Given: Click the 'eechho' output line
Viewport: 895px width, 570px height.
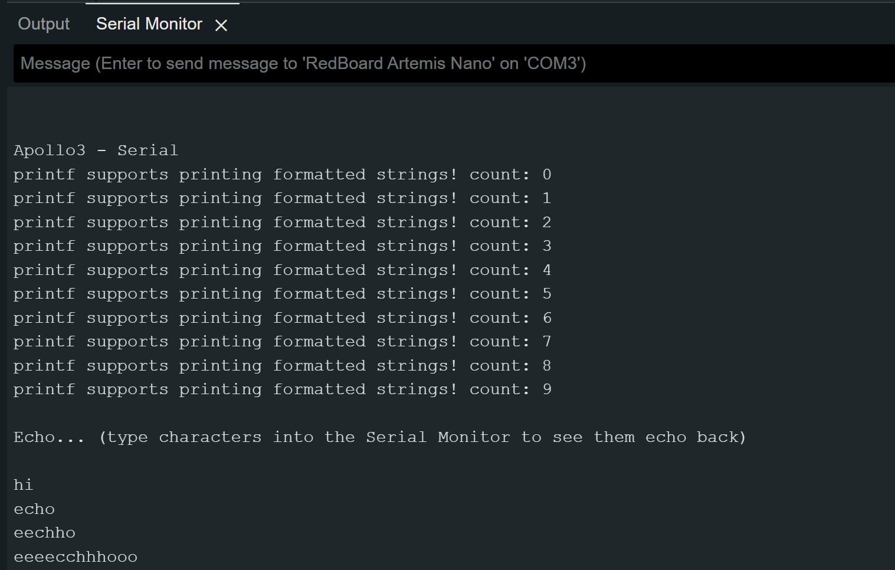Looking at the screenshot, I should pos(45,533).
